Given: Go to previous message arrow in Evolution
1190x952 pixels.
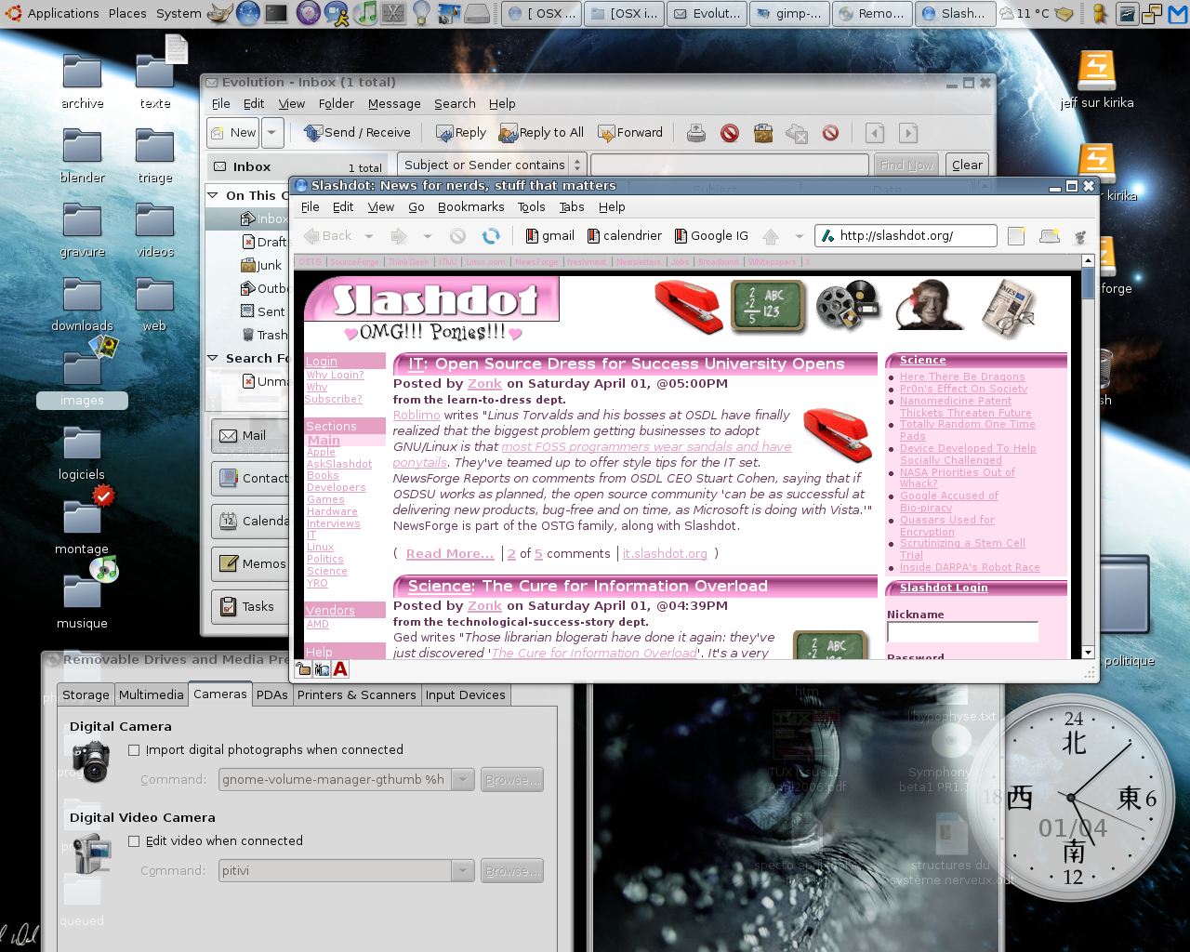Looking at the screenshot, I should tap(874, 133).
